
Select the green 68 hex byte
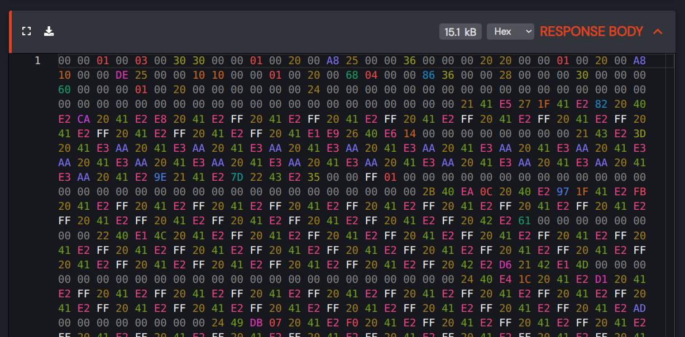(x=352, y=75)
